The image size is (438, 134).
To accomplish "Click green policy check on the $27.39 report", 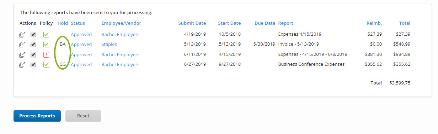I will tap(46, 35).
